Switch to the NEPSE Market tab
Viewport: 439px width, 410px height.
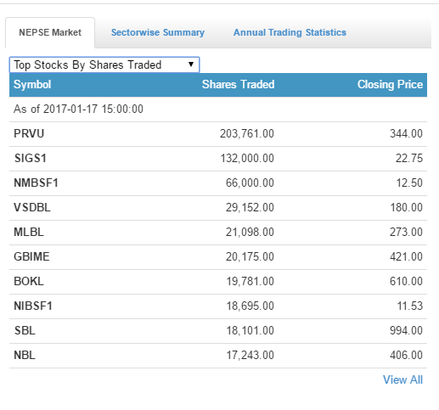[x=50, y=32]
